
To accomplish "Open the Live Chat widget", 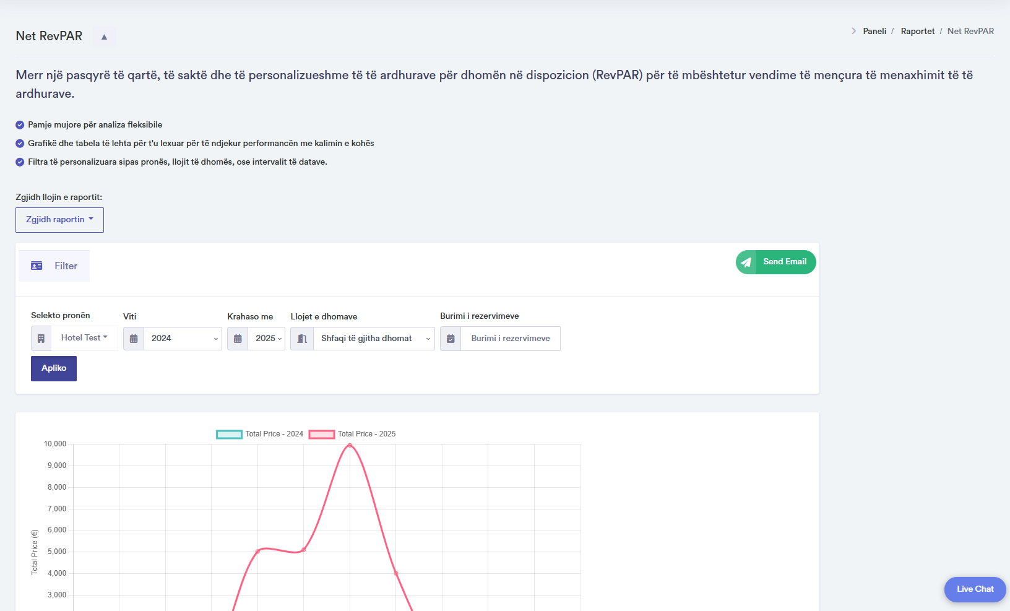I will tap(975, 589).
